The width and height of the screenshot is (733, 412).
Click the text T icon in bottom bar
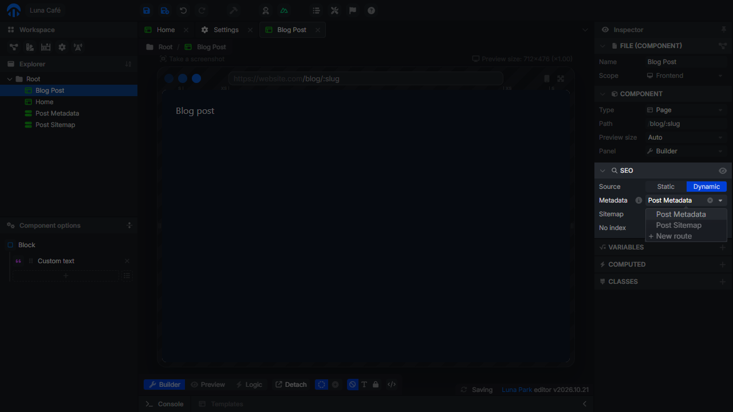click(x=364, y=385)
